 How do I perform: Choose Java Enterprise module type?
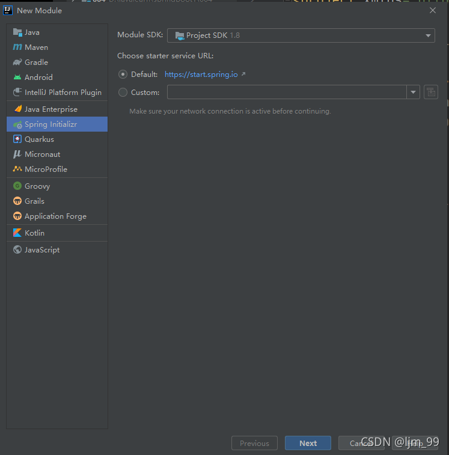[x=57, y=109]
